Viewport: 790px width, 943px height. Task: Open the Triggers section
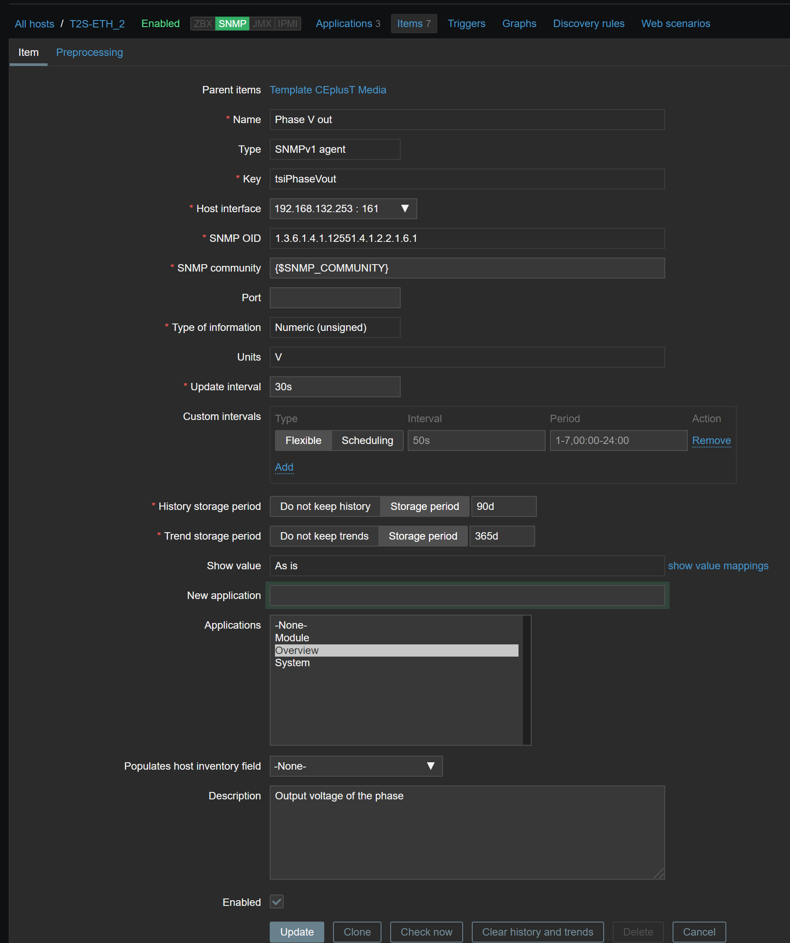pos(466,24)
